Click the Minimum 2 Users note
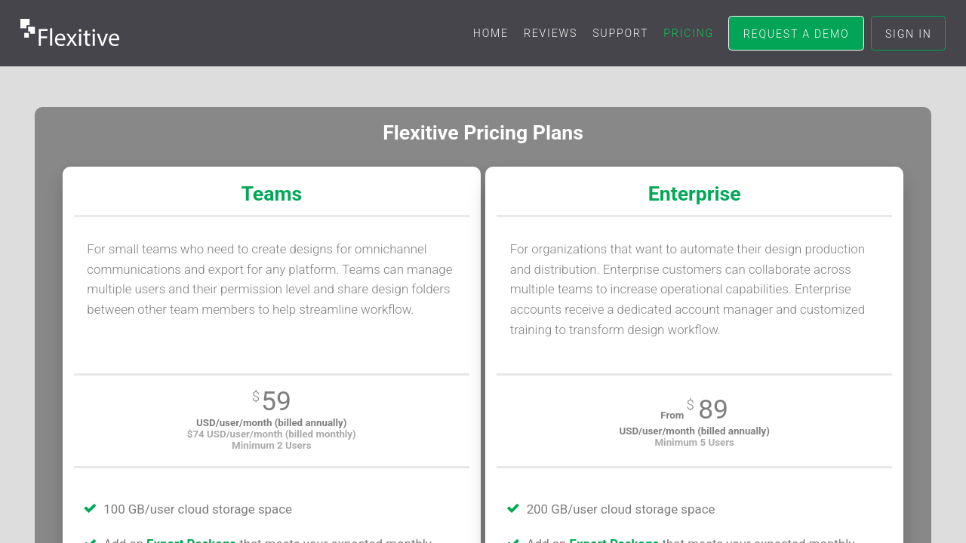966x543 pixels. tap(272, 445)
